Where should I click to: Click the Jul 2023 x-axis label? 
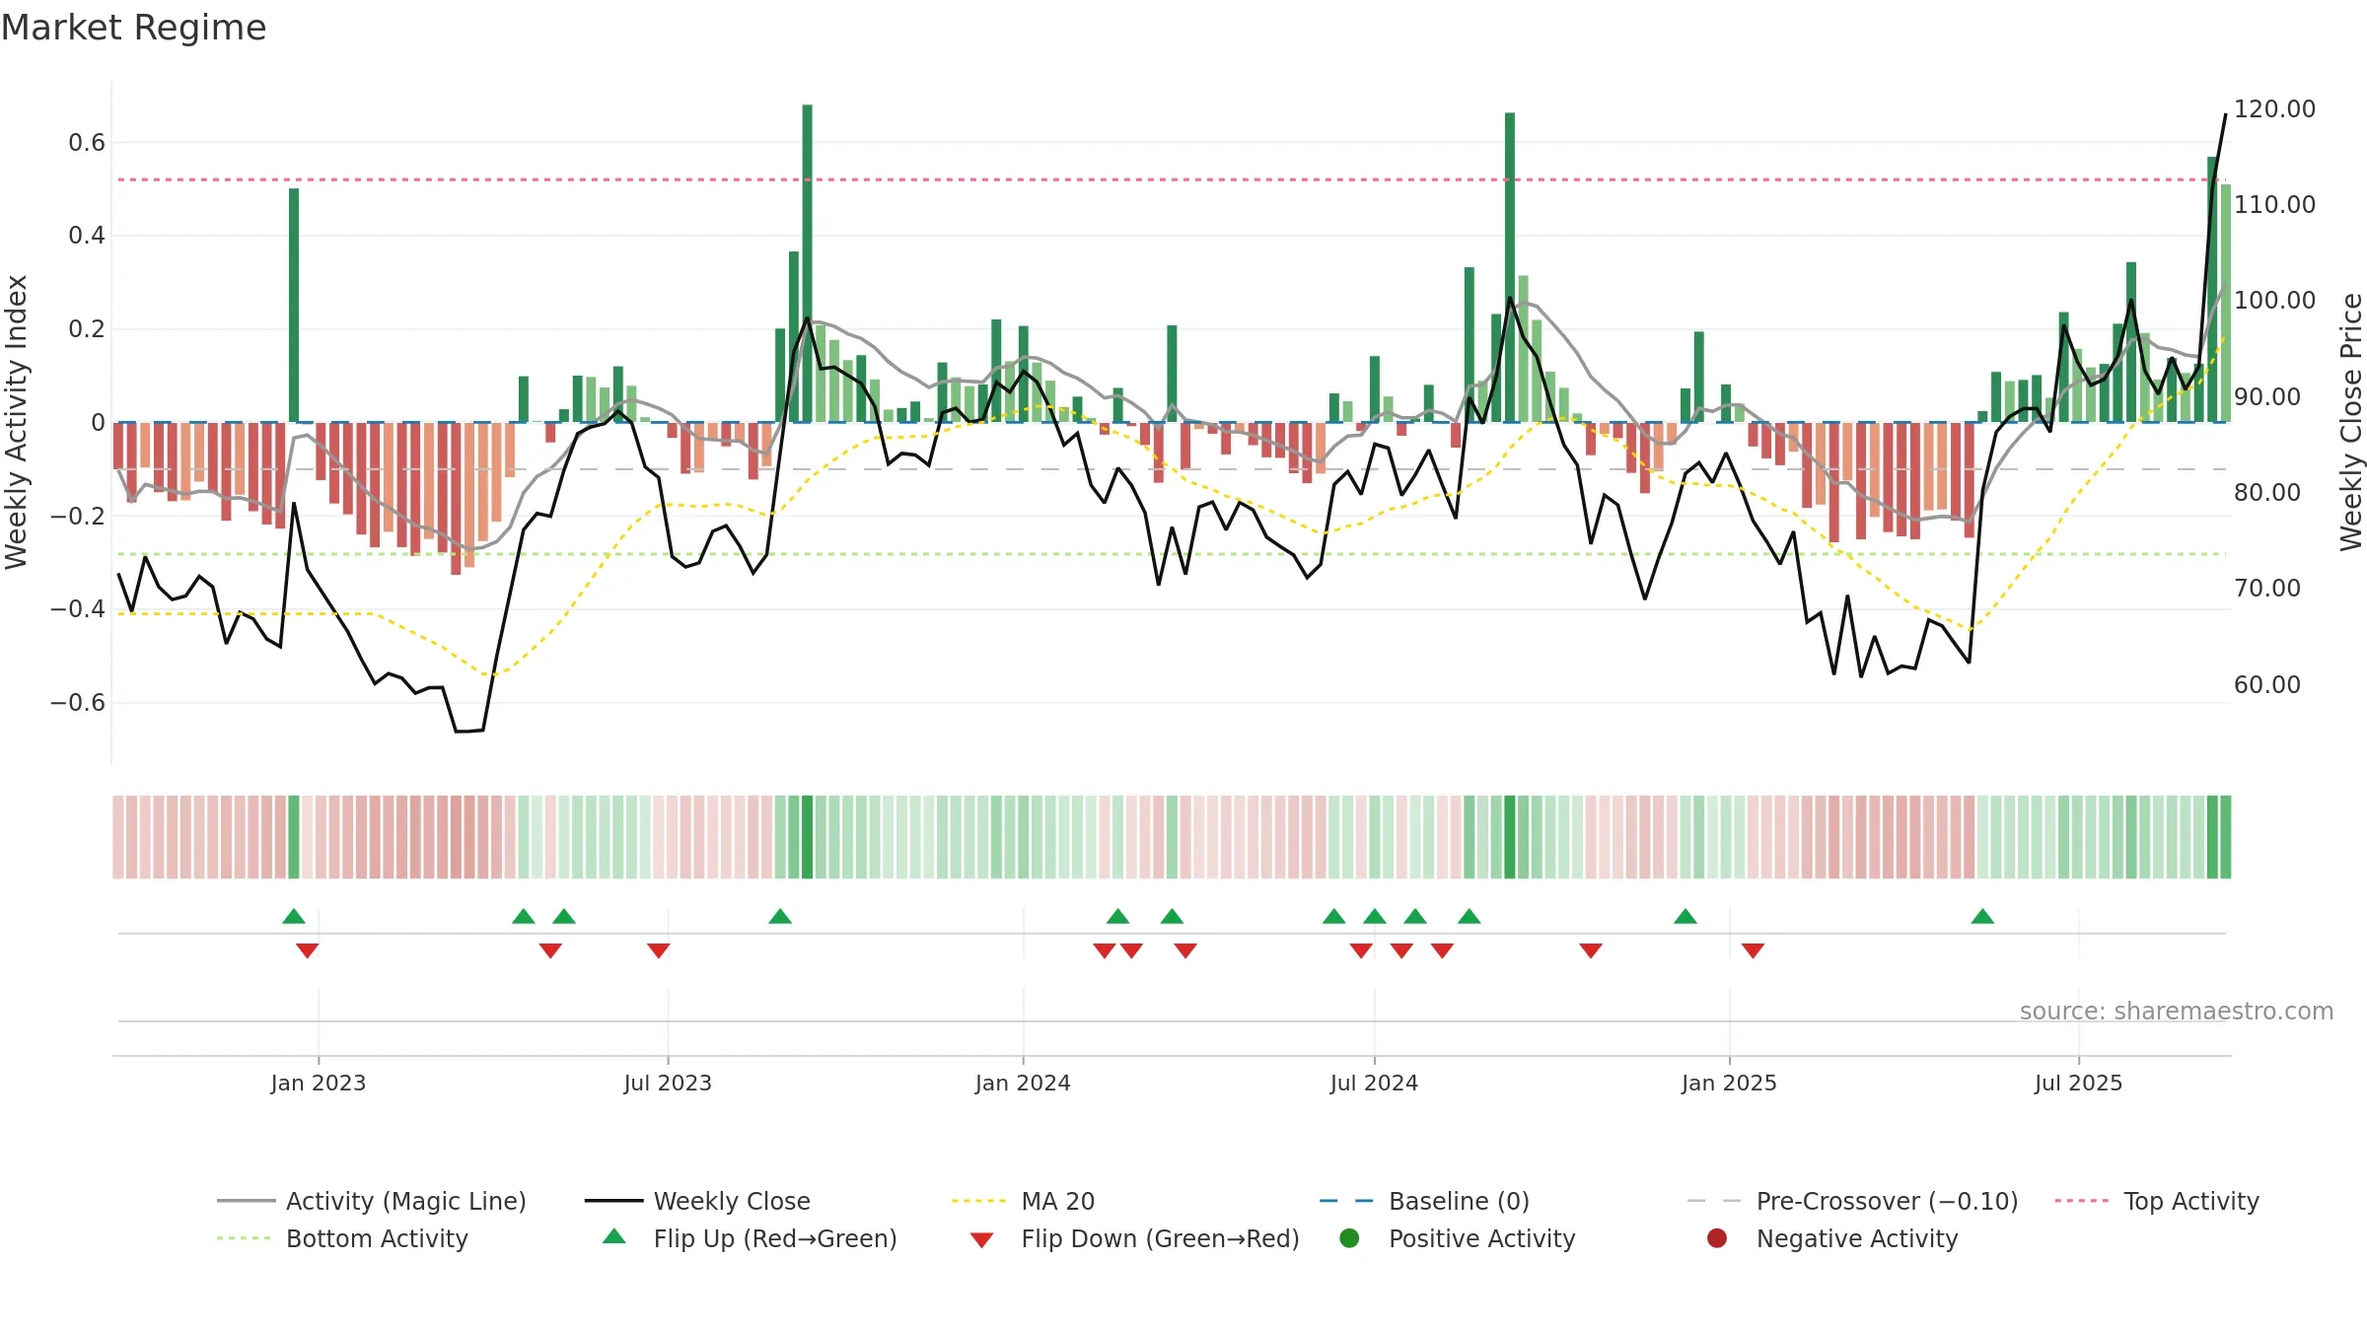pyautogui.click(x=668, y=1083)
